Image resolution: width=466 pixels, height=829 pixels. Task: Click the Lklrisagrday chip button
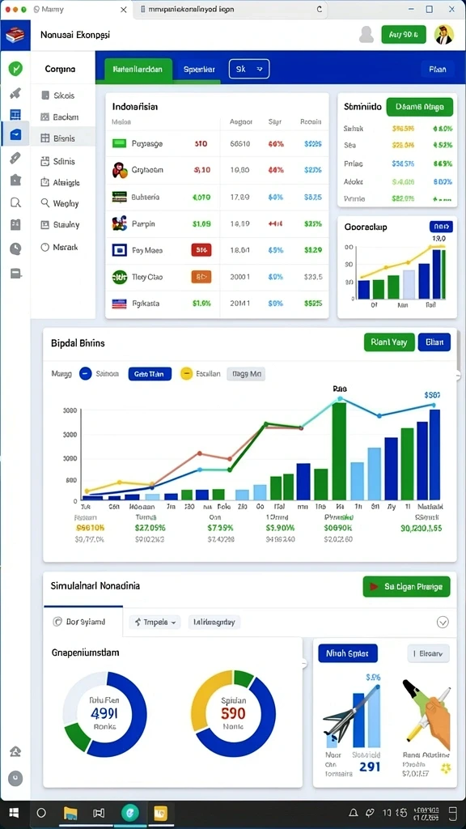point(214,622)
